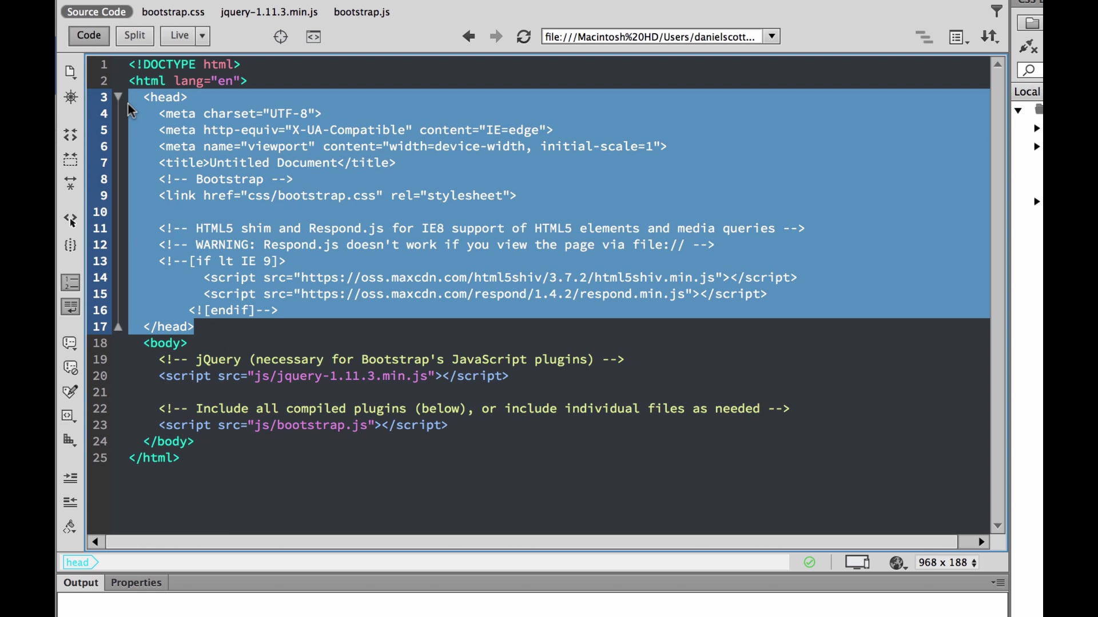Expand the first collapsed tree item in the Files panel

pyautogui.click(x=1036, y=128)
